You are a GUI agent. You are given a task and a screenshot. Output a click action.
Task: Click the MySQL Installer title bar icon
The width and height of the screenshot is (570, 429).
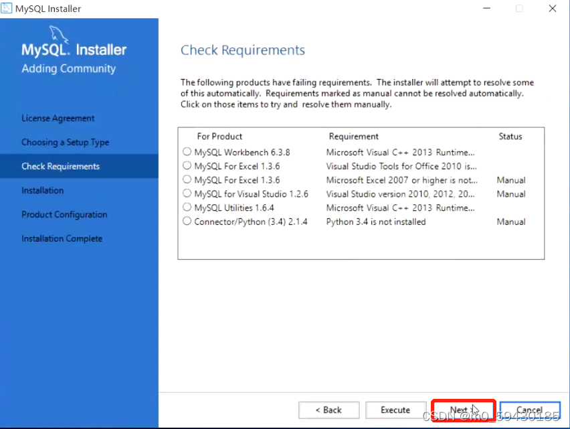pos(6,8)
